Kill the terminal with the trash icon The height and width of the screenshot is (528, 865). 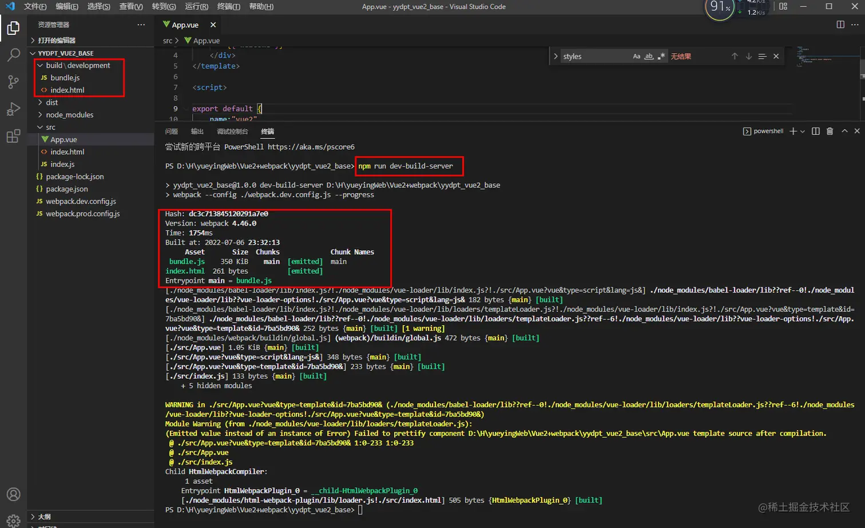pos(830,131)
